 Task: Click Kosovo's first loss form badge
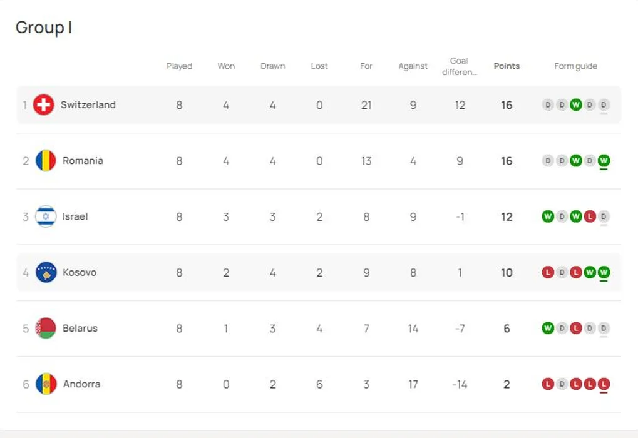(x=548, y=272)
